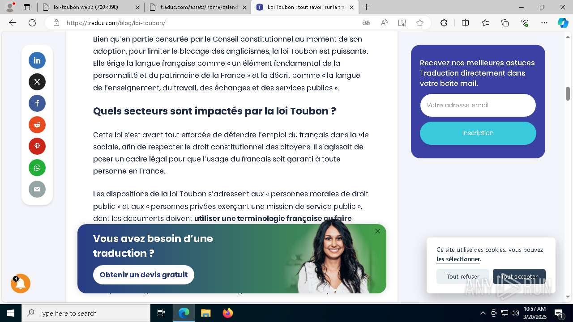Open Windows notification center
The image size is (573, 322).
pyautogui.click(x=559, y=313)
